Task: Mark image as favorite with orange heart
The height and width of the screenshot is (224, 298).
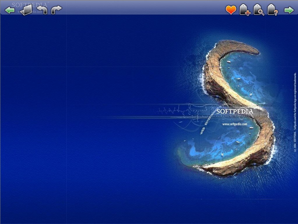Action: 231,10
